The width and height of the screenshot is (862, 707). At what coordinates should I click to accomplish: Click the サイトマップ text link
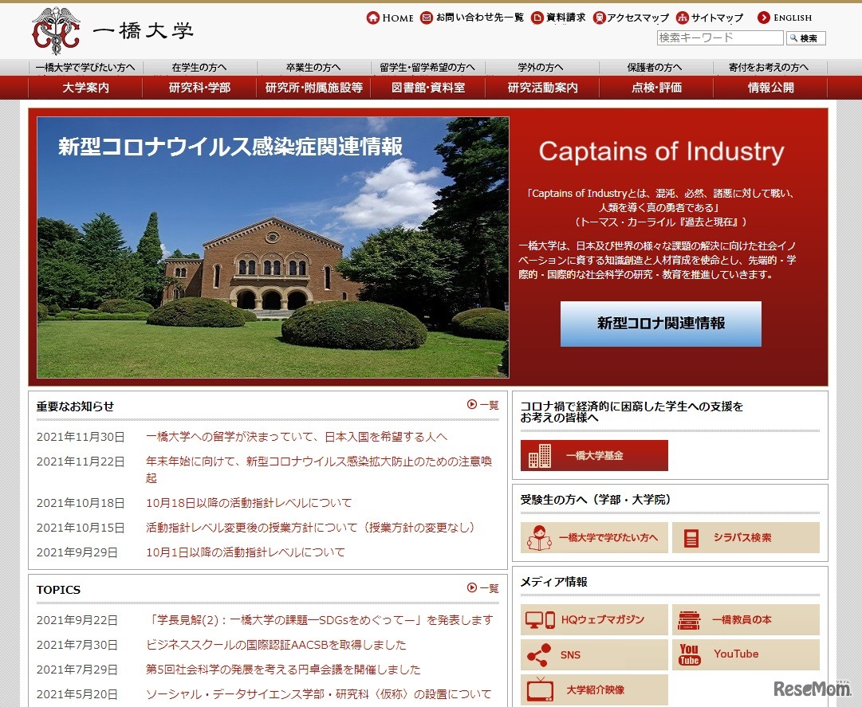(717, 18)
